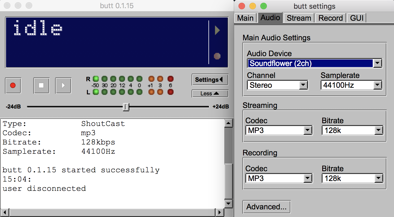Open the Advanced audio settings
394x217 pixels.
(x=267, y=207)
